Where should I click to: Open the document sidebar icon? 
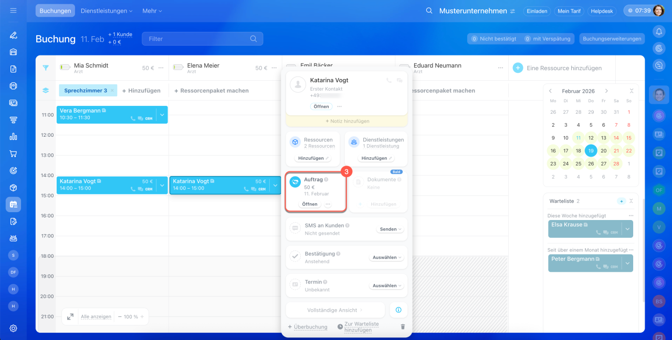coord(13,69)
